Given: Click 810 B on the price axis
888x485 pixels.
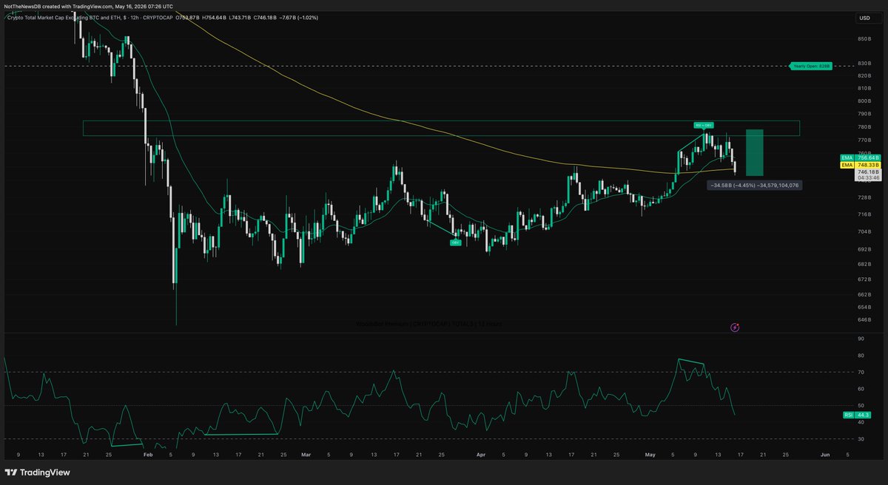Looking at the screenshot, I should pyautogui.click(x=864, y=88).
